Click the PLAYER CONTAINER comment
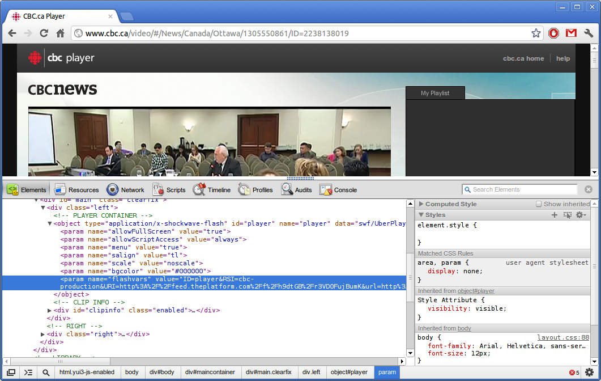Screen dimensions: 601x381 pos(103,215)
